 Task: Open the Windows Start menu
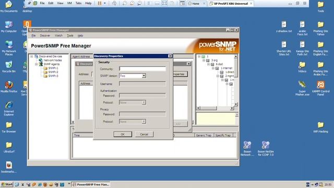pyautogui.click(x=7, y=184)
